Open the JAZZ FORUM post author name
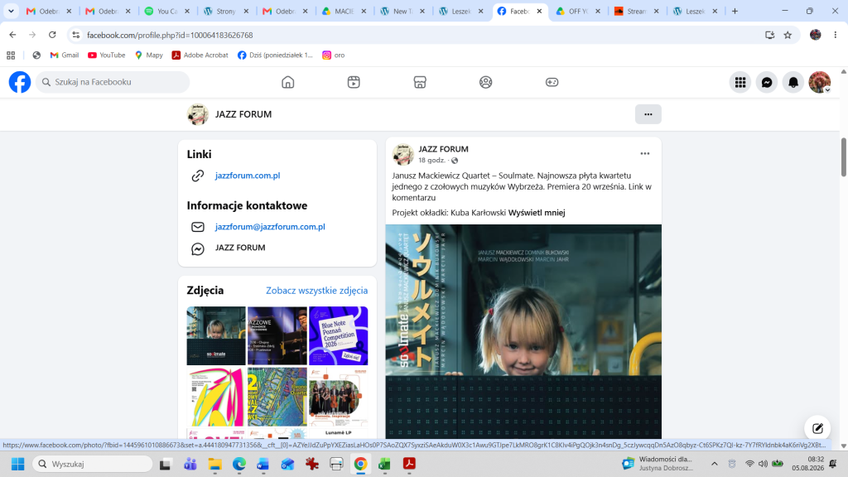Screen dimensions: 848x477 [444, 149]
